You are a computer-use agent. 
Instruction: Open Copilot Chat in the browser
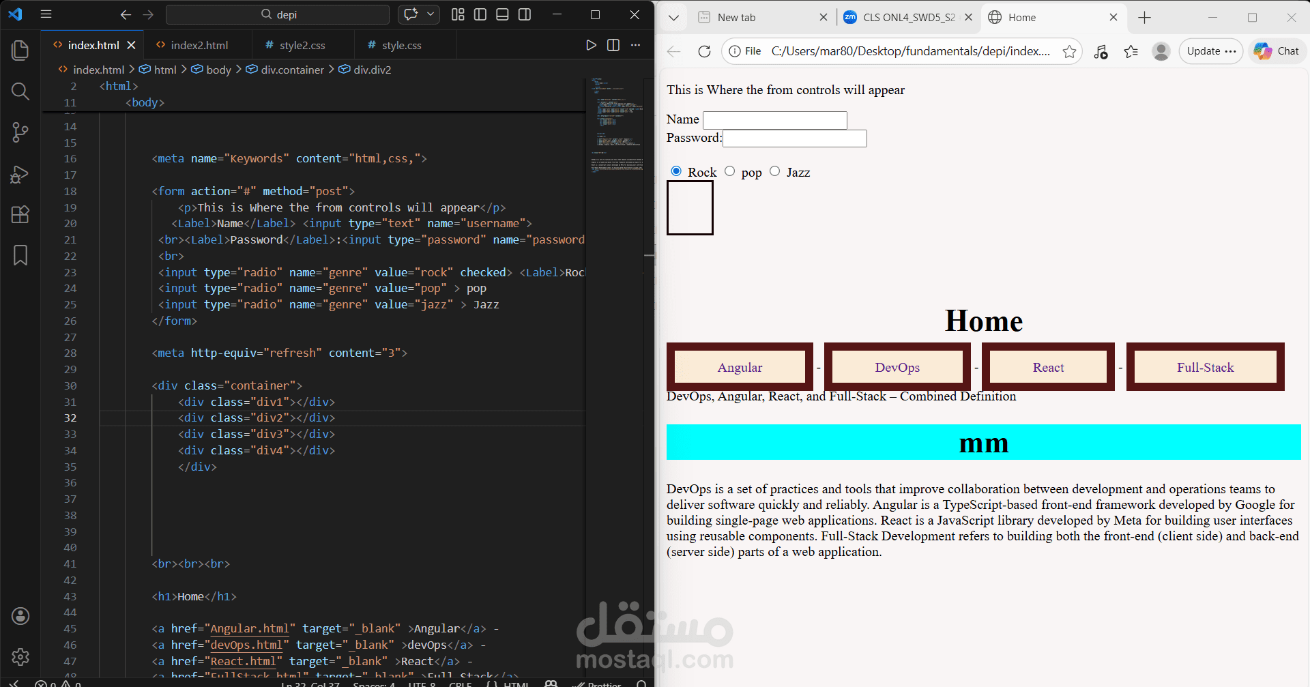1277,51
